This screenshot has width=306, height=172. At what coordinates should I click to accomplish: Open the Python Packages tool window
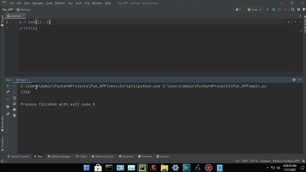tap(59, 156)
